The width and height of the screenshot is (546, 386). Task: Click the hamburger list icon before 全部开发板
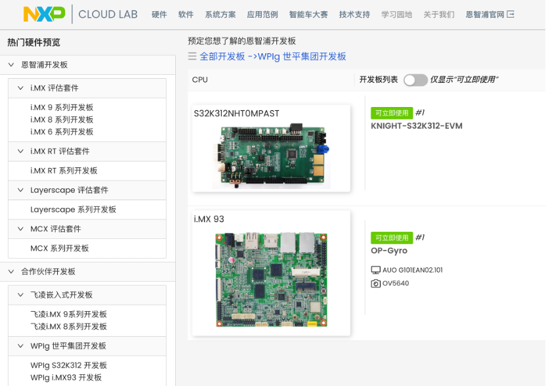192,56
